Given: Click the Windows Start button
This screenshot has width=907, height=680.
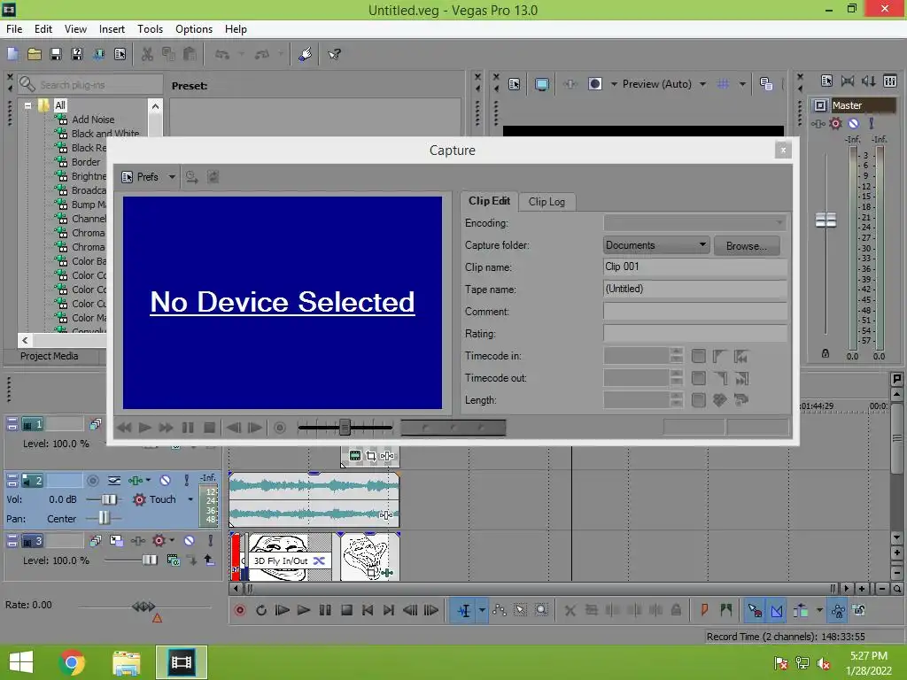Looking at the screenshot, I should click(21, 662).
